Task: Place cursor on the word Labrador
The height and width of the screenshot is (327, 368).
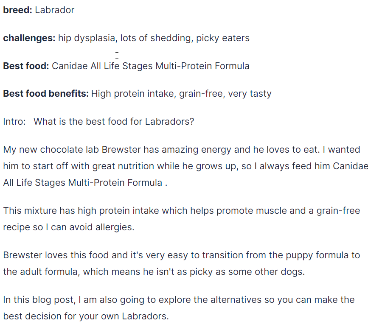Action: coord(55,10)
